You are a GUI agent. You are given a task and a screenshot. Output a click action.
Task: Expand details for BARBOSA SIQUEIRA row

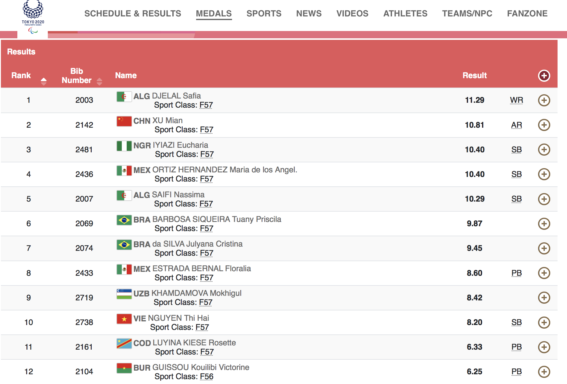click(544, 224)
